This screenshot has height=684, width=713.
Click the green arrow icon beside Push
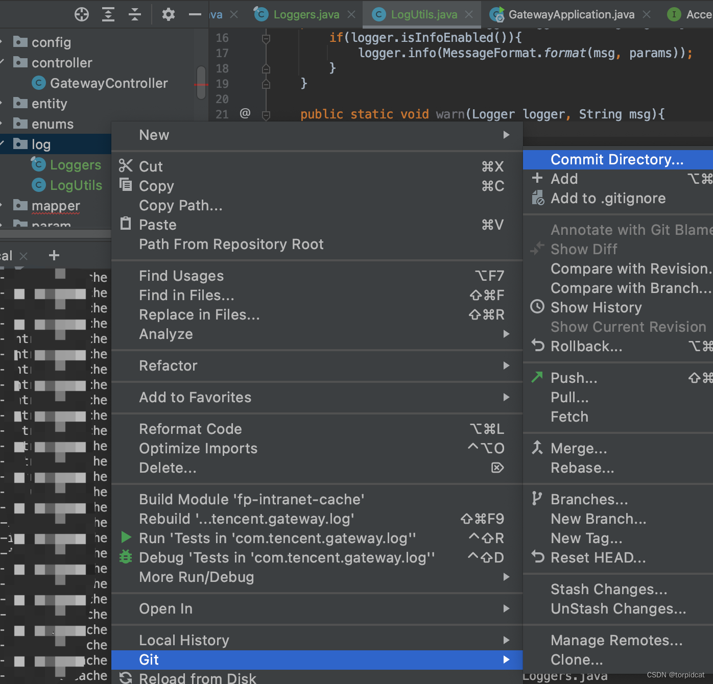pyautogui.click(x=537, y=377)
